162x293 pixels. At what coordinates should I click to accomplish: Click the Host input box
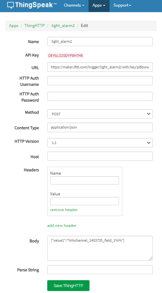click(100, 156)
